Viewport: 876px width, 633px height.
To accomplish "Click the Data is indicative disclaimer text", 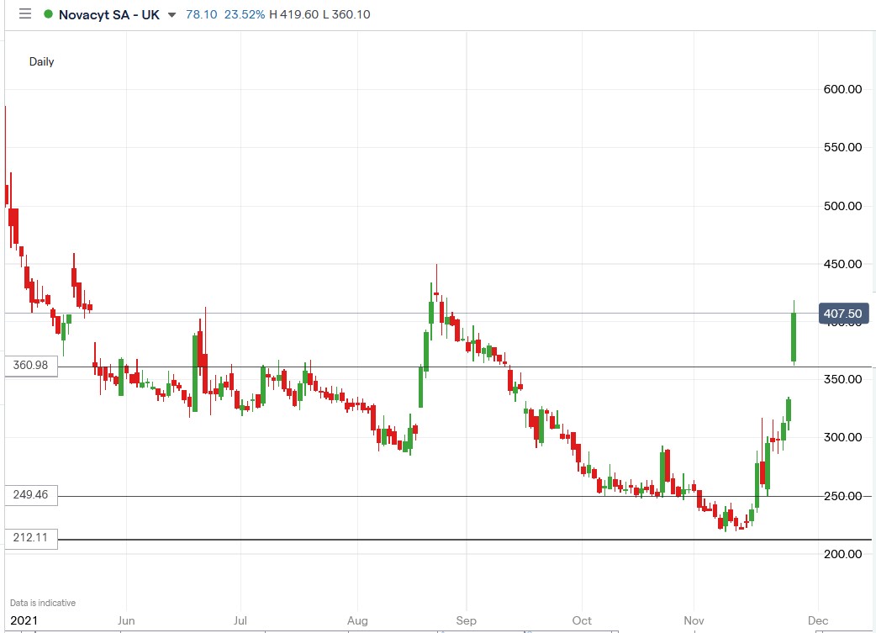I will [42, 603].
